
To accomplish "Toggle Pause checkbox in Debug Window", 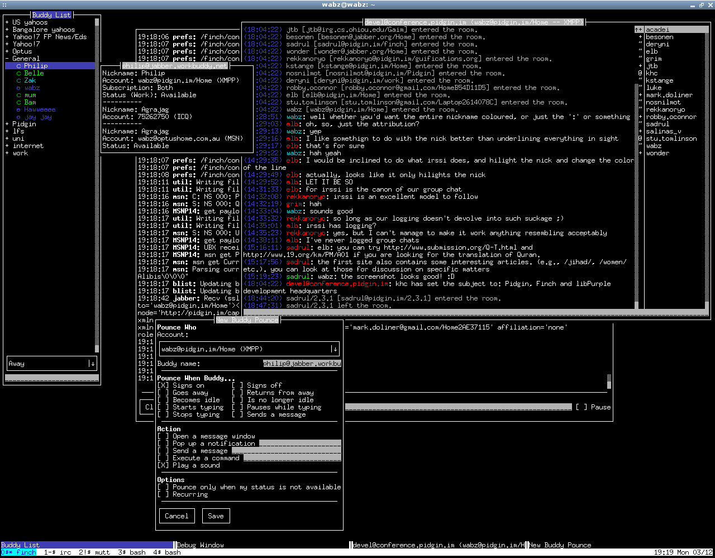I will click(581, 407).
